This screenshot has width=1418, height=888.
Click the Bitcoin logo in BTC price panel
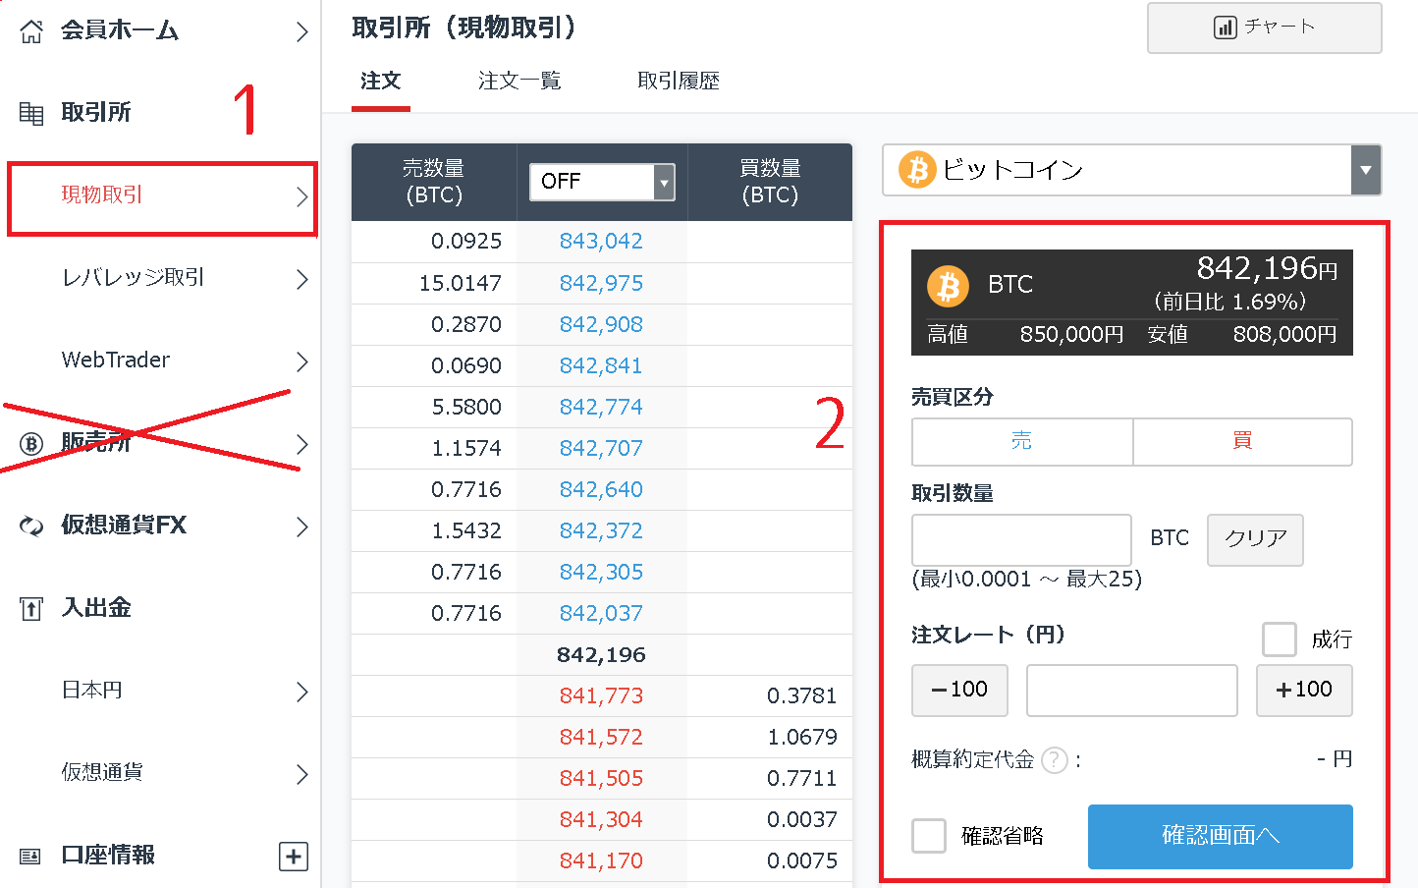click(x=948, y=287)
